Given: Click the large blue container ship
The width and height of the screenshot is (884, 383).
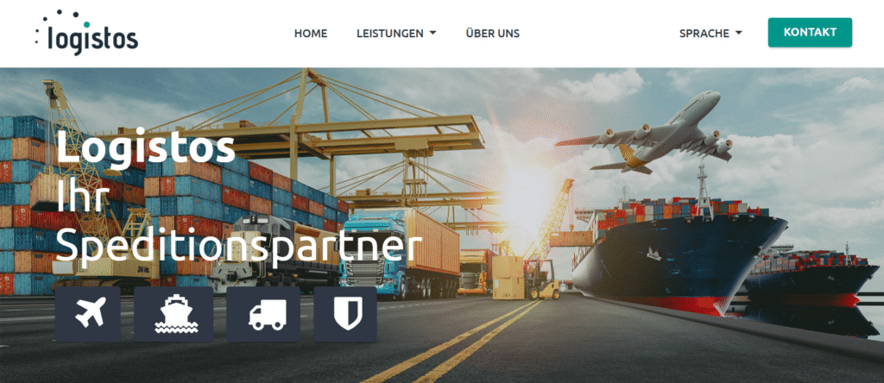Looking at the screenshot, I should pos(679,253).
